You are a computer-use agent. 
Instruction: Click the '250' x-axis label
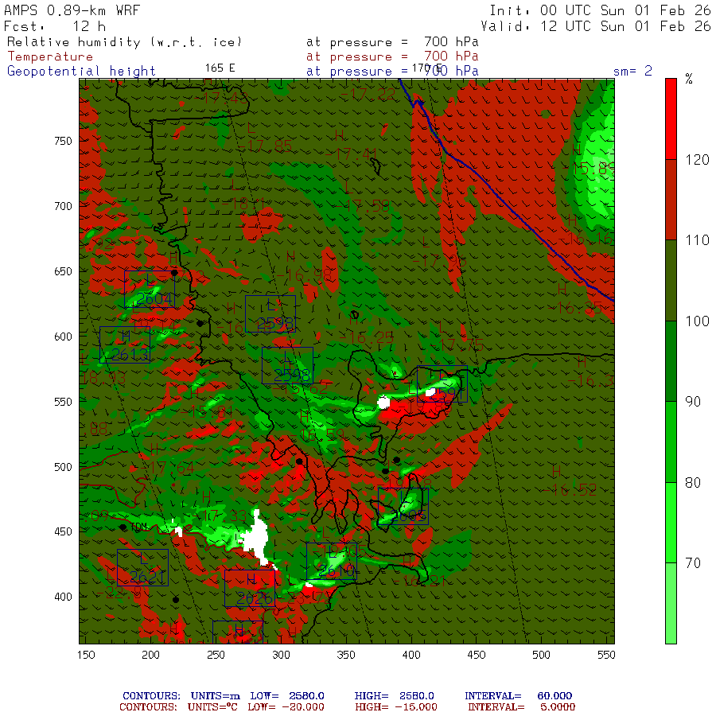coord(216,655)
